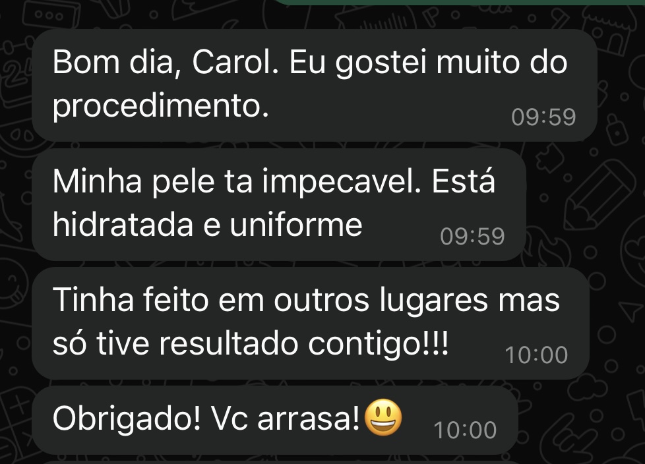The height and width of the screenshot is (464, 645).
Task: Select the 'Tinha feito em outros lugares' message
Action: [311, 323]
